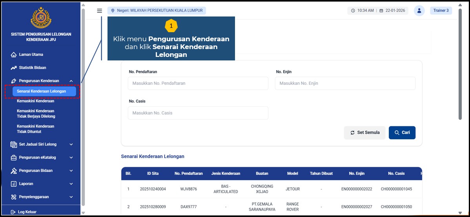Expand the Pengurusan Bidaan chevron
Viewport: 470px width, 217px height.
(71, 171)
